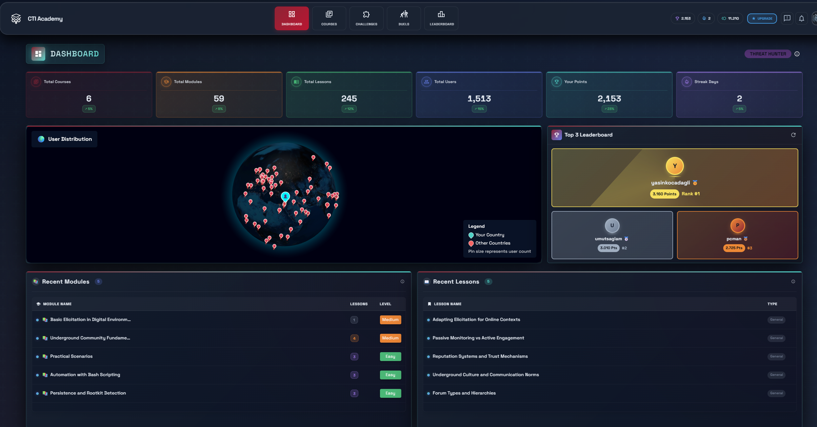Click the Total Lessons book icon
This screenshot has width=817, height=427.
pos(296,82)
